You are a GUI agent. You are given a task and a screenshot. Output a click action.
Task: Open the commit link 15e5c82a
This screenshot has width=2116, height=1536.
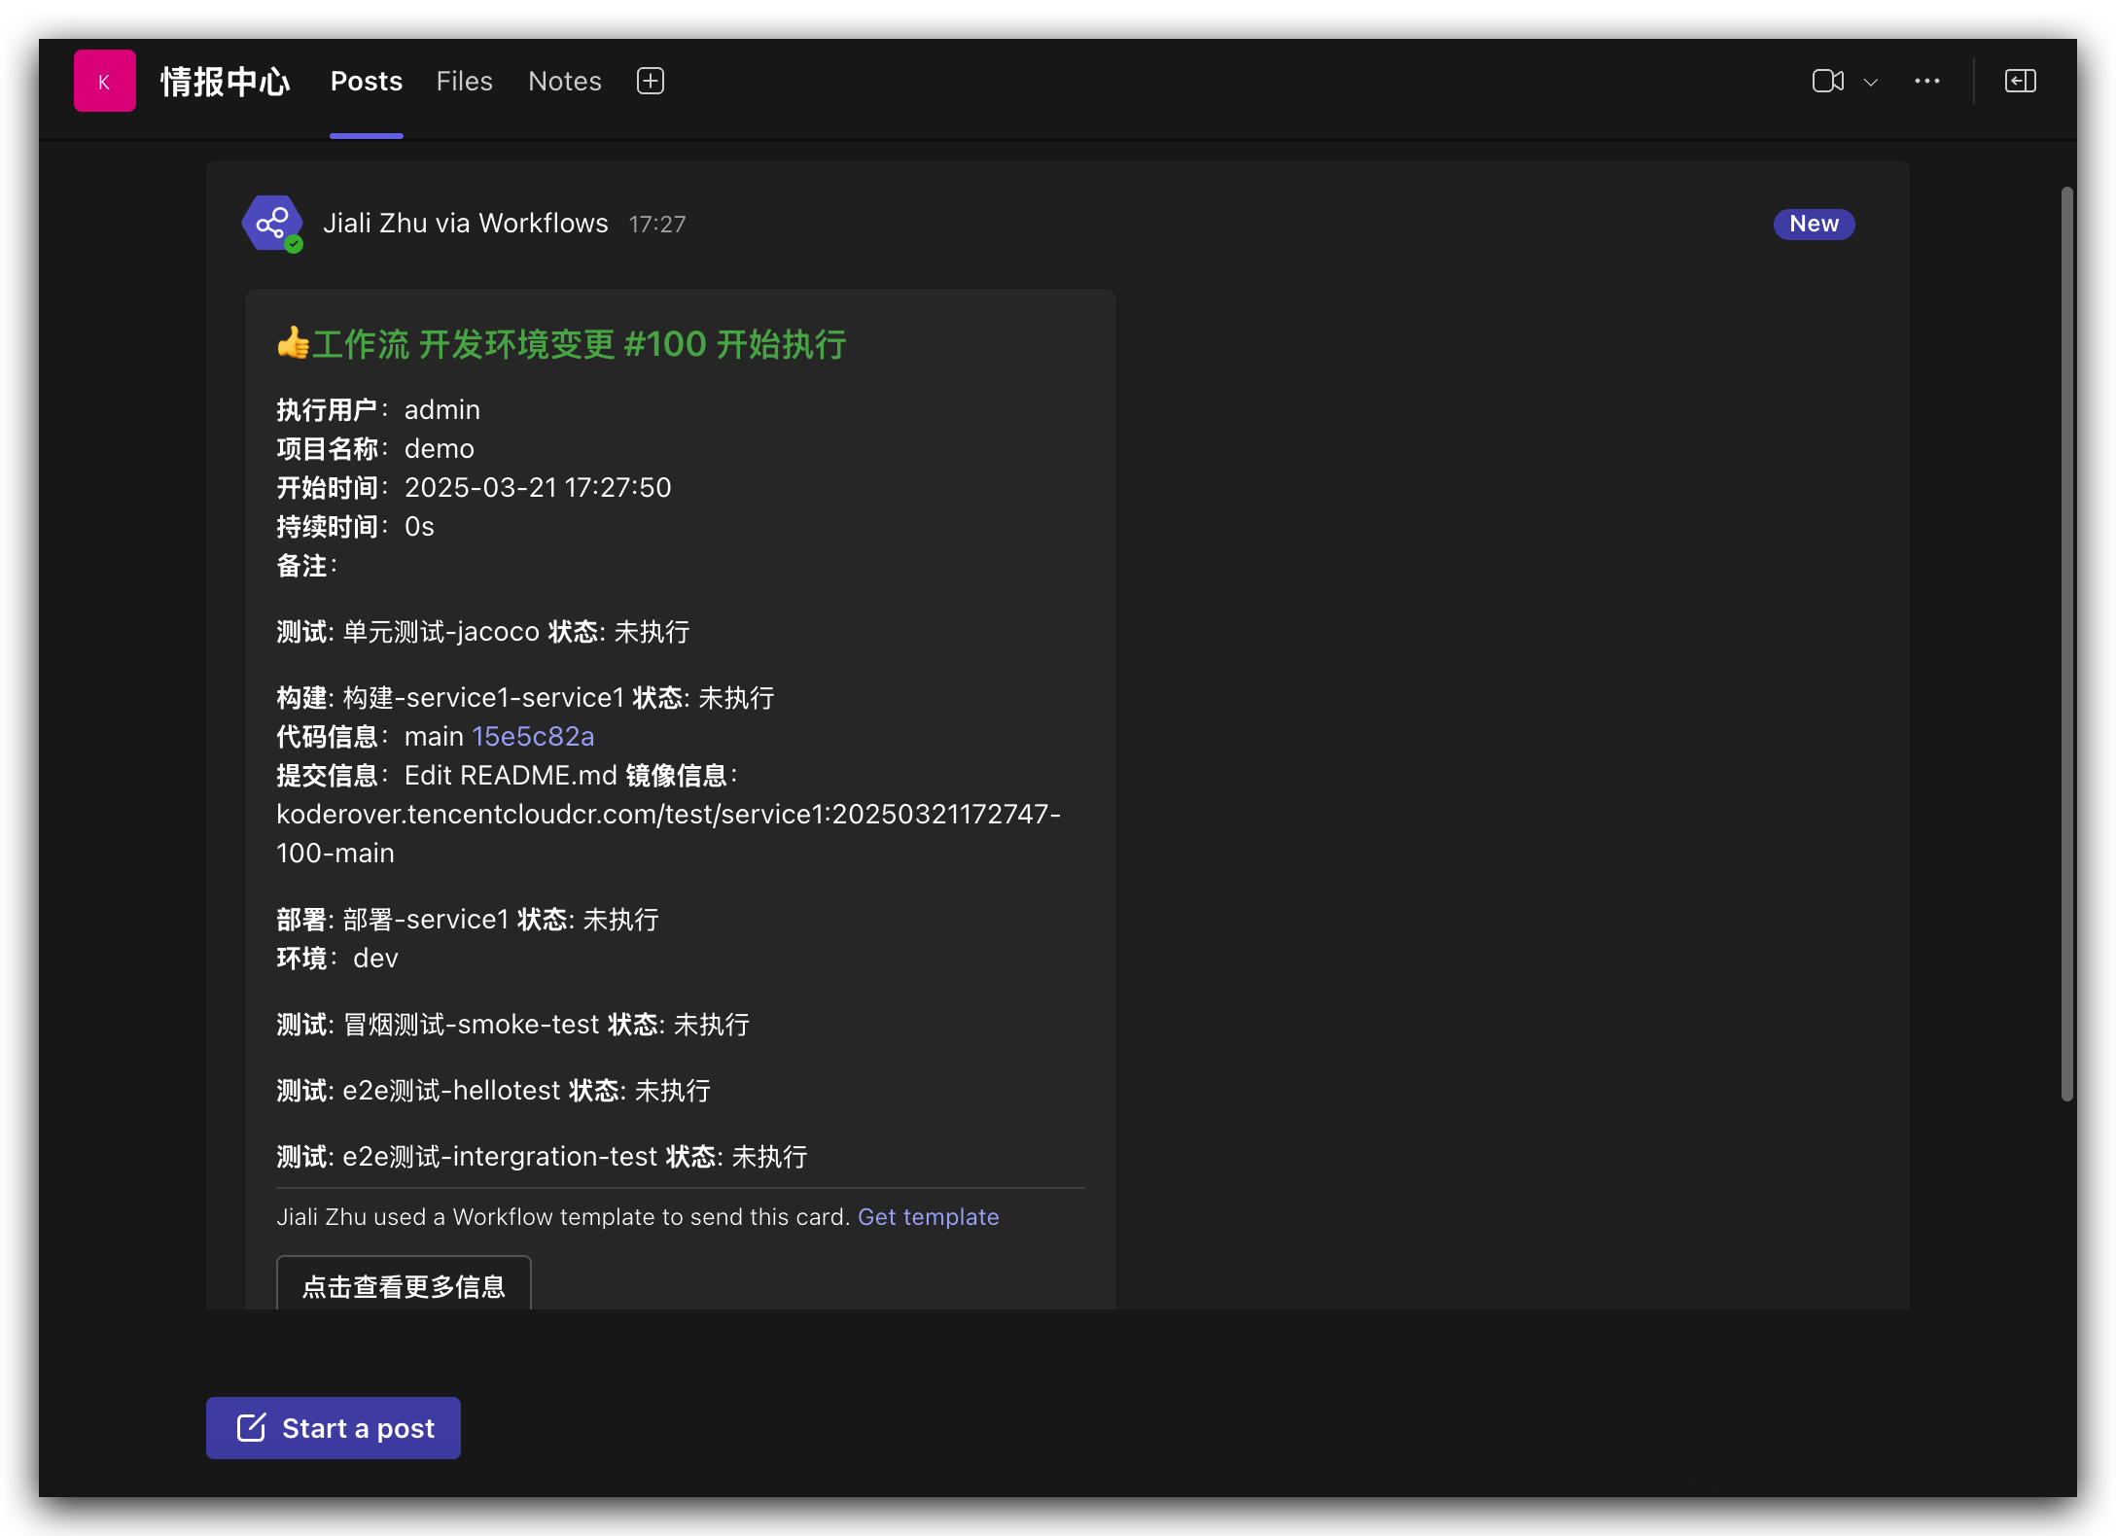click(x=533, y=736)
